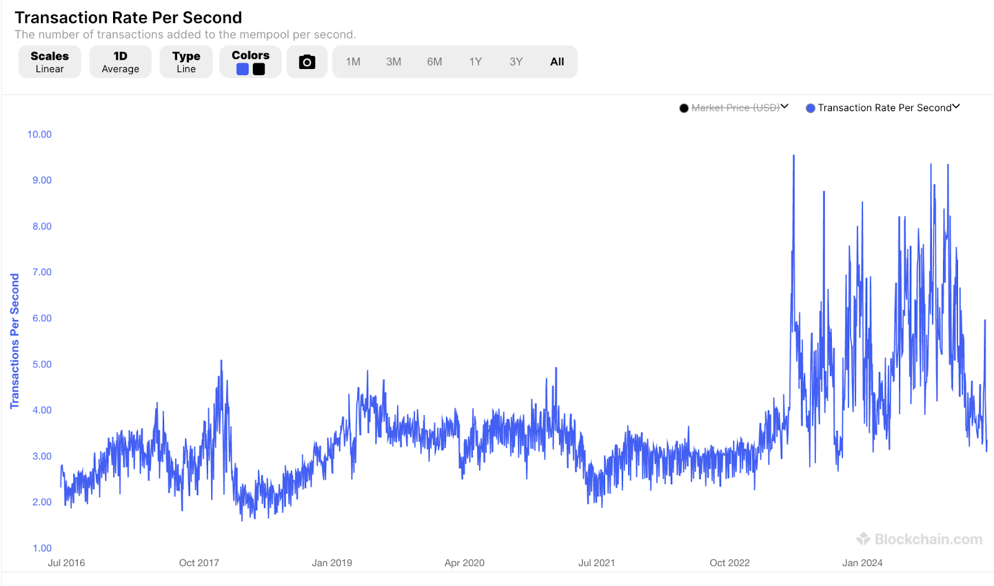Expand Market Price legend chevron
Screen dimensions: 994x586
tap(785, 107)
